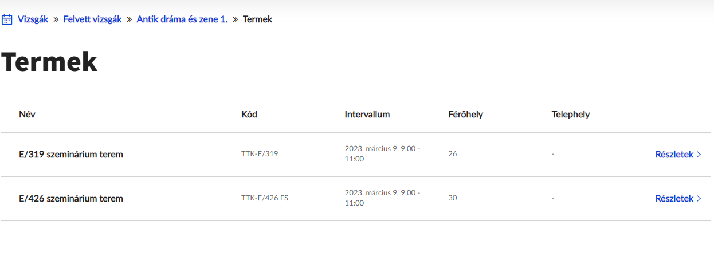Click the TTK-E/426 FS room code
This screenshot has height=264, width=714.
point(265,198)
